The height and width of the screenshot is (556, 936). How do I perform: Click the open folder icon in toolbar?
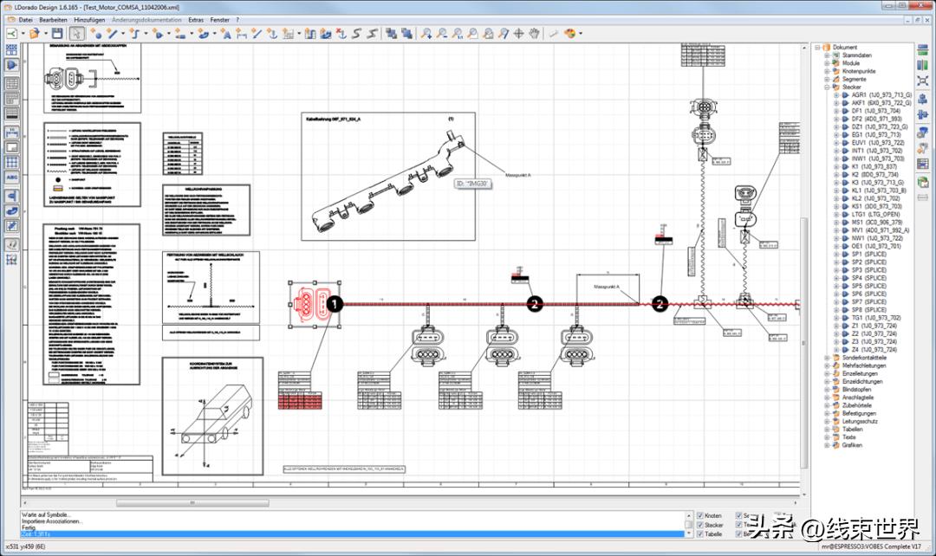click(x=34, y=34)
